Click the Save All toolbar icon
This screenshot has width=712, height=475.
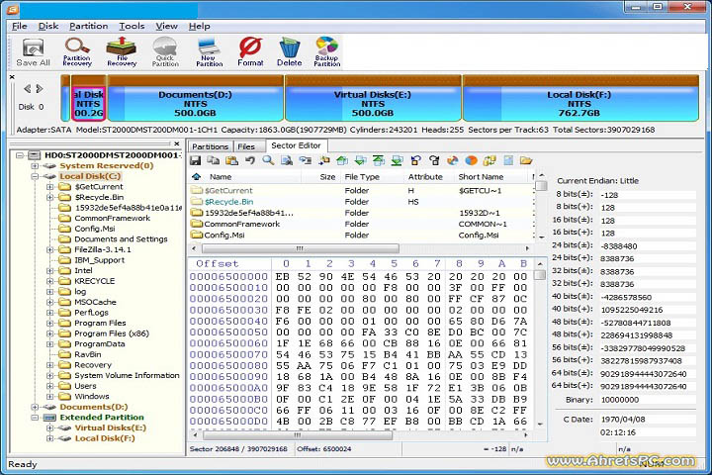point(33,51)
